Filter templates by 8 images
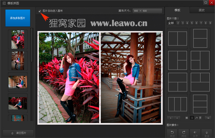215x138 pixels. tap(206, 23)
